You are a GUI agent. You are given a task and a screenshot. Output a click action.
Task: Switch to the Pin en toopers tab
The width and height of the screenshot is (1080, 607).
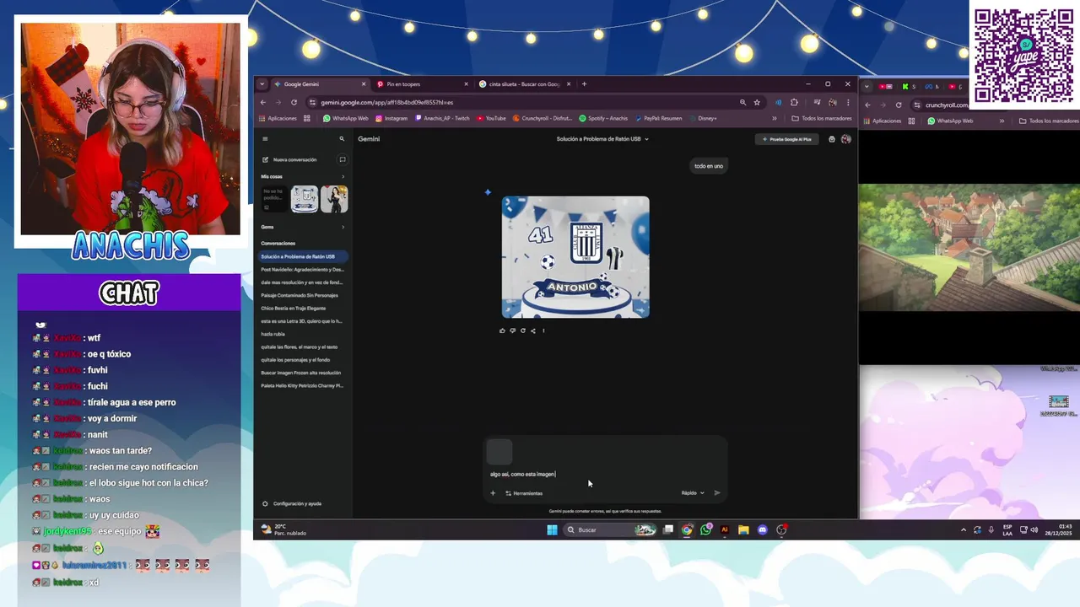[418, 84]
